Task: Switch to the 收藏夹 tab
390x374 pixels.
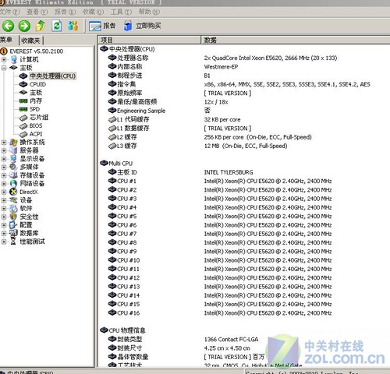Action: (x=31, y=41)
